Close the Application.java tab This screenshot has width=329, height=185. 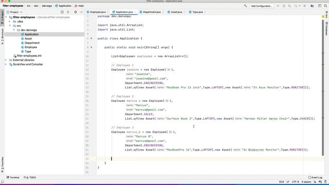[135, 12]
